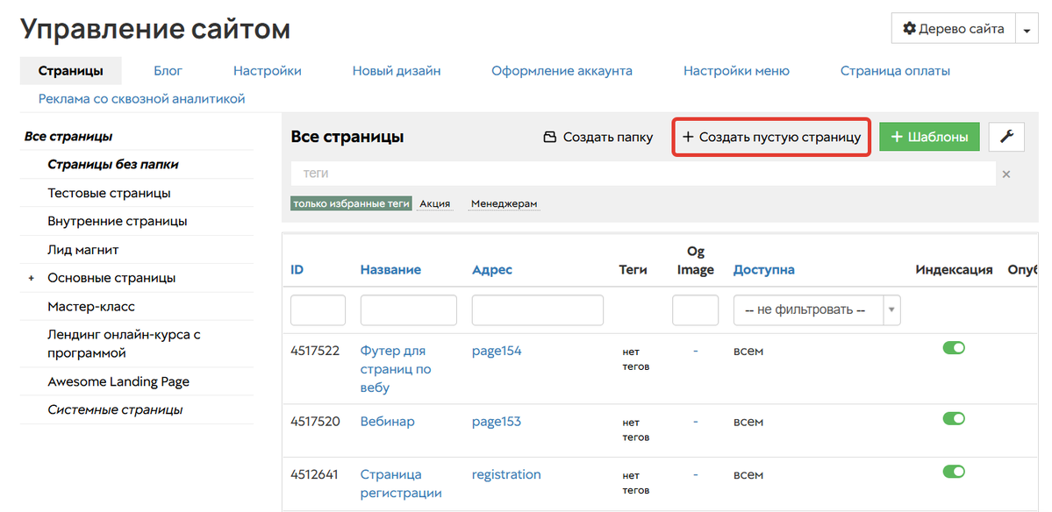Click Дерево сайта button
The image size is (1052, 512).
(x=954, y=29)
